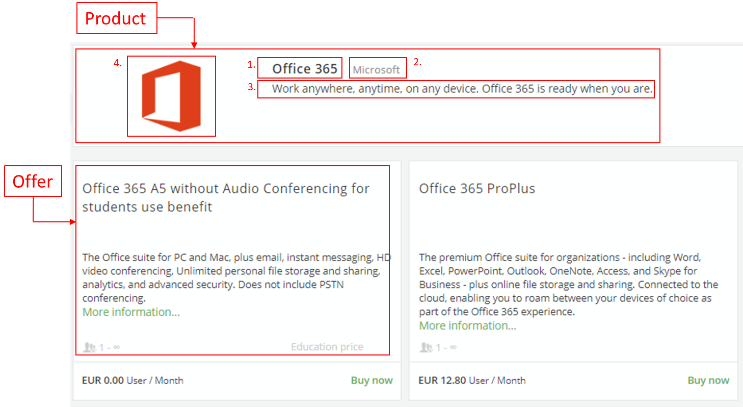Click the Microsoft vendor name
Viewport: 743px width, 407px height.
377,69
